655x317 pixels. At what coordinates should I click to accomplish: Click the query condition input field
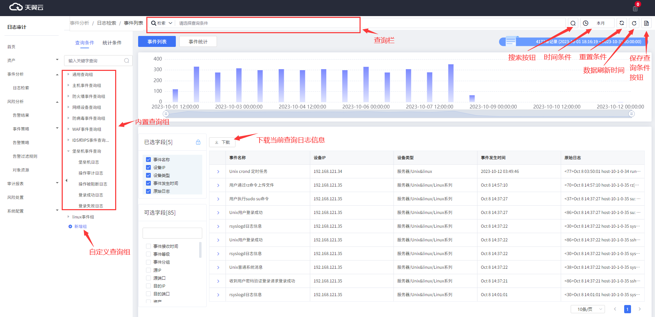click(267, 23)
